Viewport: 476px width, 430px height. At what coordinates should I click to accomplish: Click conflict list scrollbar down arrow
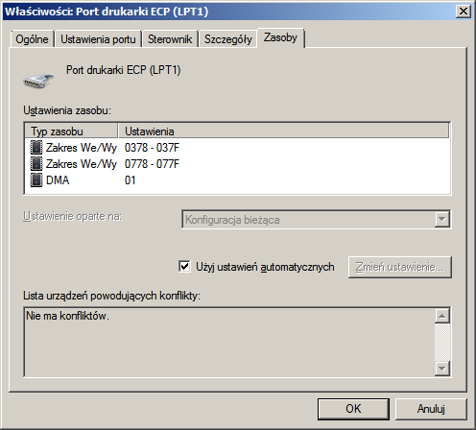pyautogui.click(x=442, y=369)
